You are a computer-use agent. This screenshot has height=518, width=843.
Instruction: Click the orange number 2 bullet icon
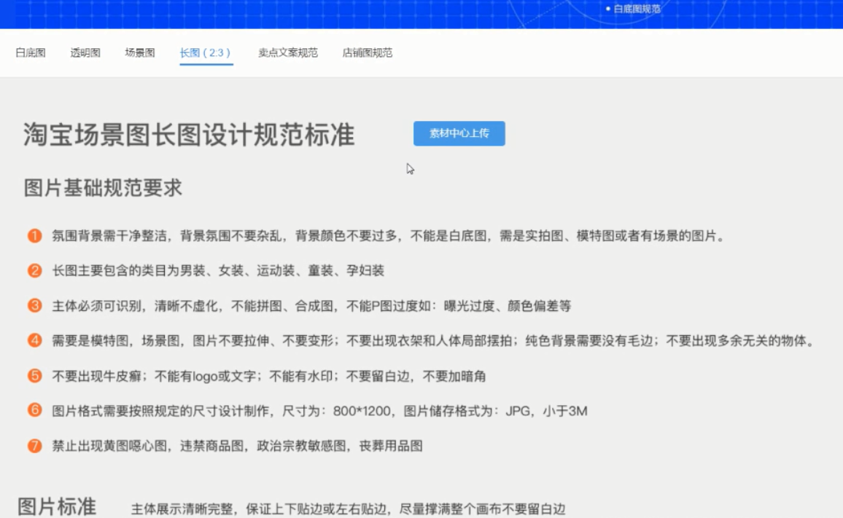click(34, 271)
